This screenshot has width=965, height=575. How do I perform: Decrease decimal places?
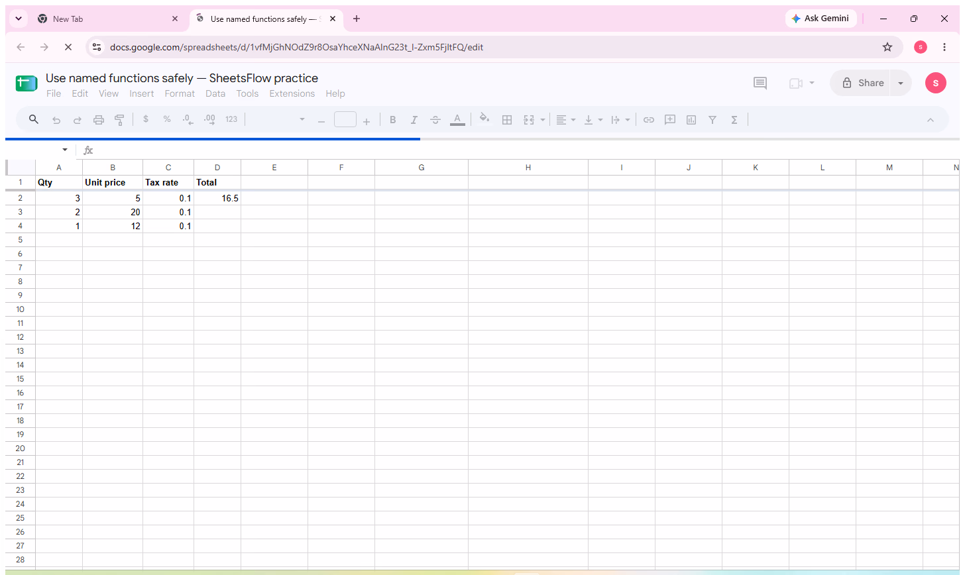pos(188,120)
